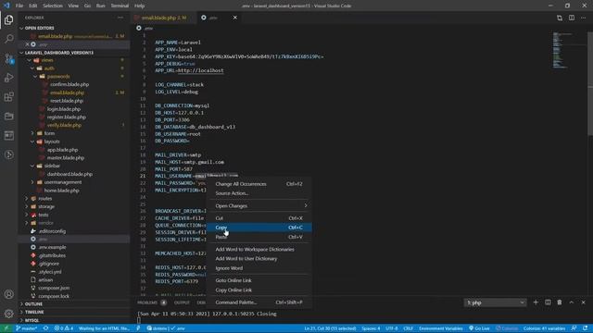The width and height of the screenshot is (593, 333).
Task: Open editor More Actions ellipsis
Action: 583,18
